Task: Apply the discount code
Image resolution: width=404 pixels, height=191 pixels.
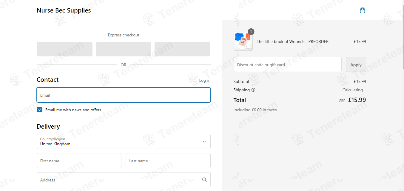Action: pyautogui.click(x=356, y=64)
